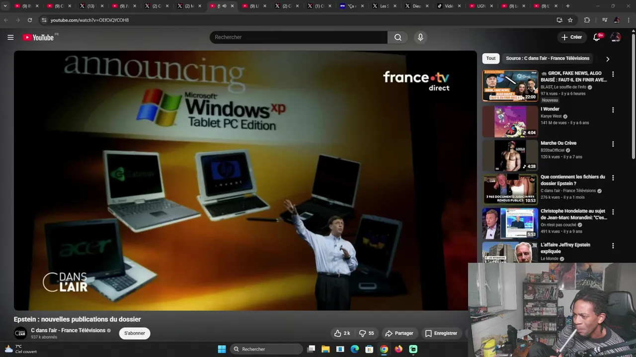Viewport: 636px width, 357px height.
Task: Bookmark this page with the star icon
Action: pos(570,20)
